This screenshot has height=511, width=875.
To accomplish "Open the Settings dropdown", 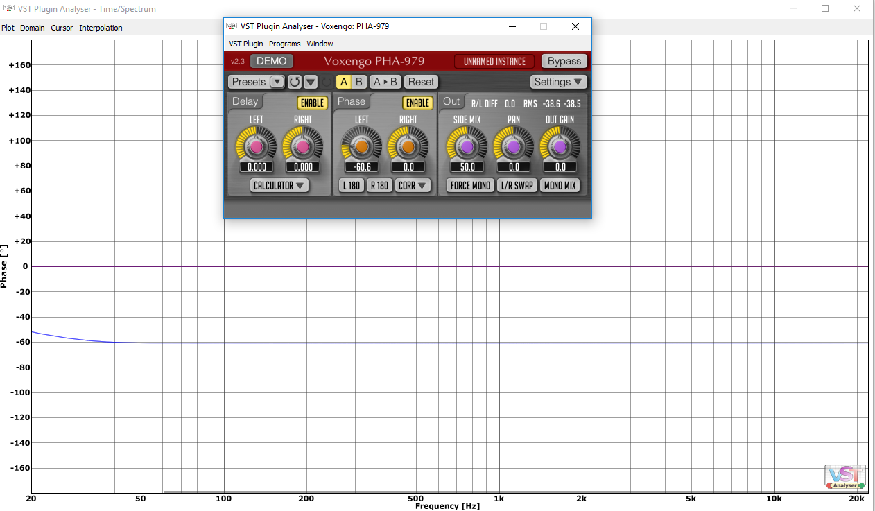I will click(558, 82).
